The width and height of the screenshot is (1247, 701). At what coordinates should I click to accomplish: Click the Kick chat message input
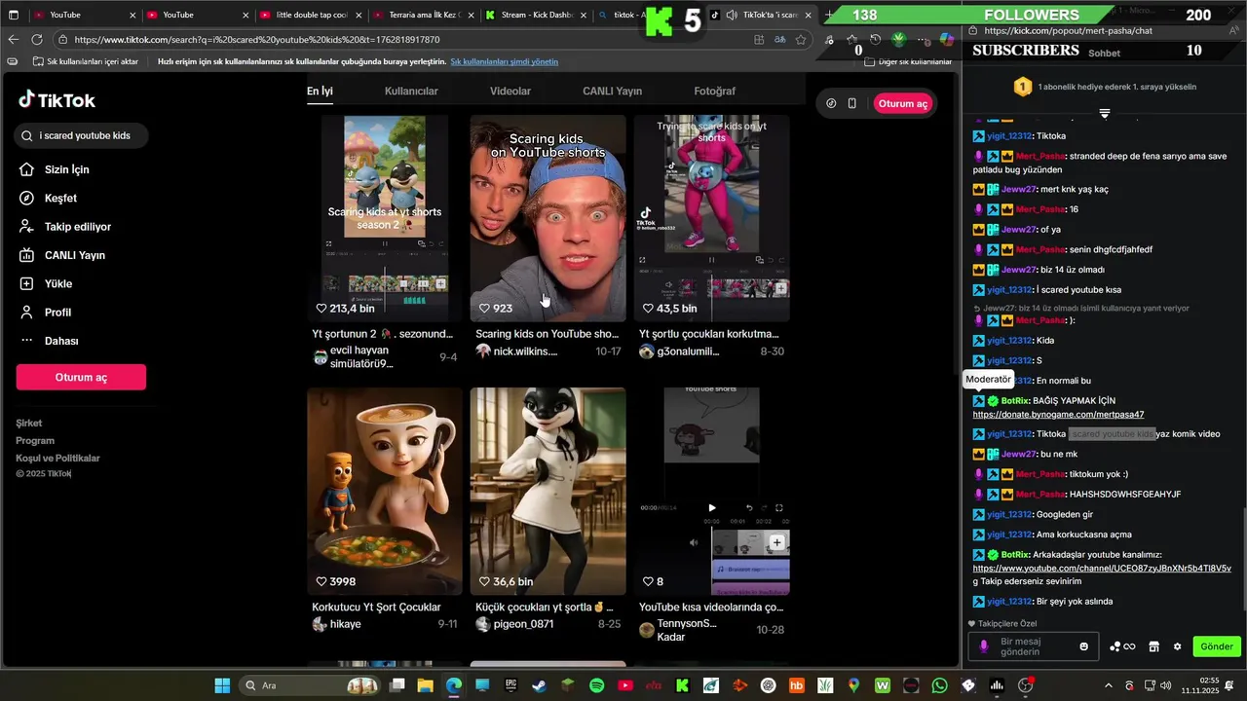(1033, 646)
